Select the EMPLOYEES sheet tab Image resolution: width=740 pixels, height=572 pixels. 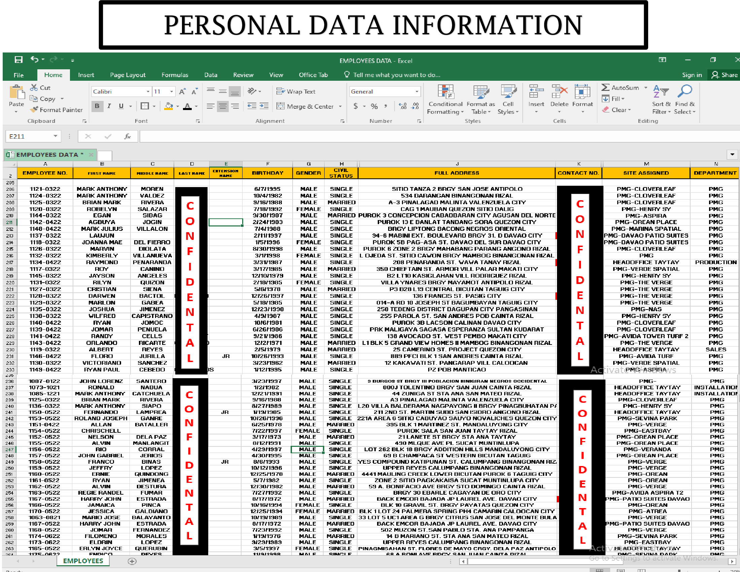pyautogui.click(x=83, y=561)
